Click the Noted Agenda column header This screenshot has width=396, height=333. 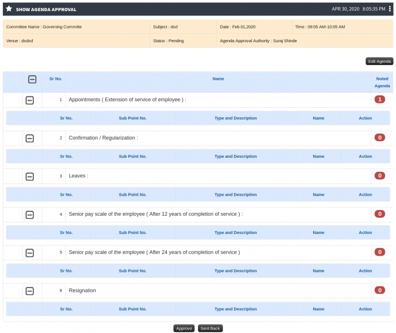pyautogui.click(x=382, y=82)
